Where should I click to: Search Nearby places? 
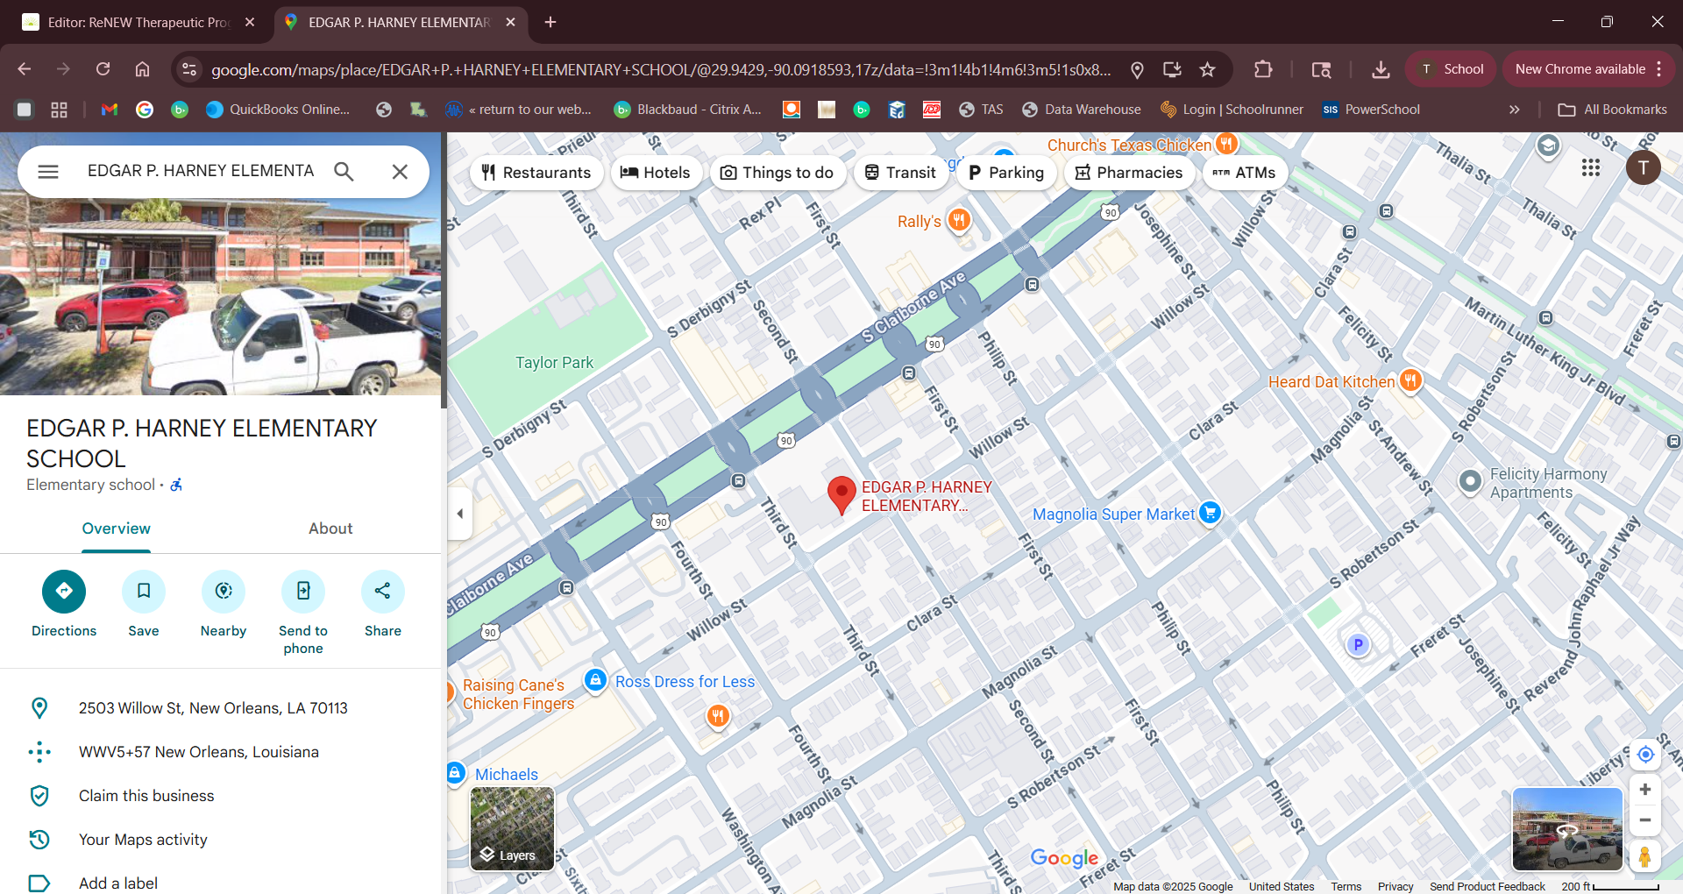[x=224, y=604]
